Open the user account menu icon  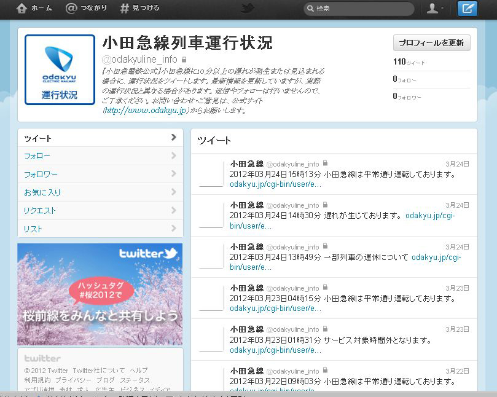435,8
